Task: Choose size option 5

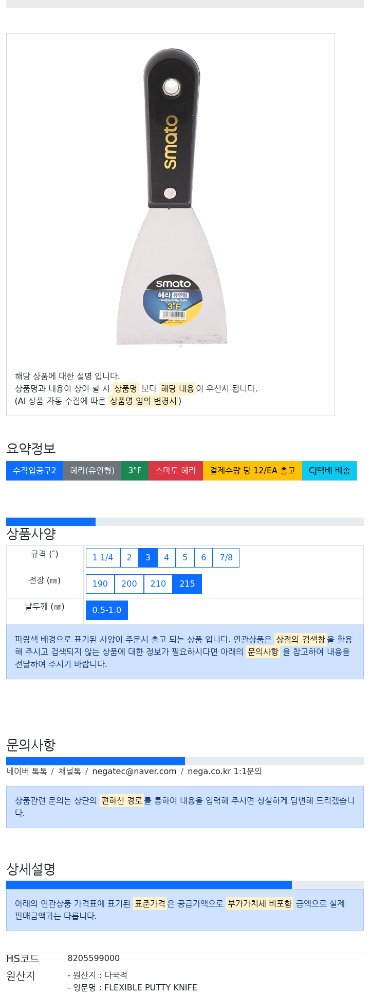Action: (185, 558)
